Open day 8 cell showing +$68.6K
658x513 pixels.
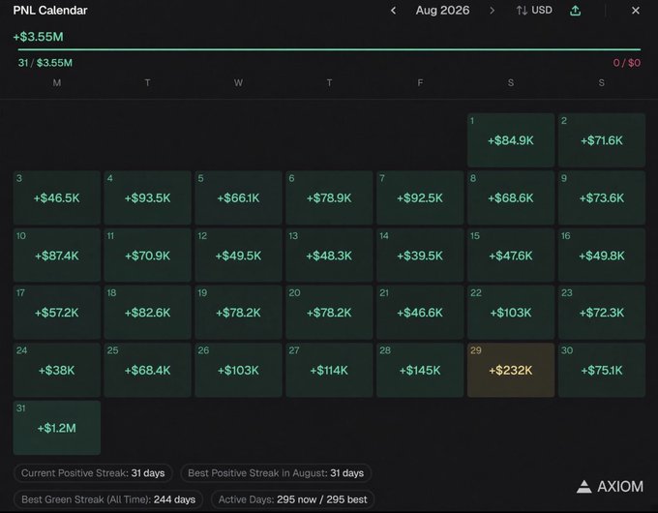[511, 197]
